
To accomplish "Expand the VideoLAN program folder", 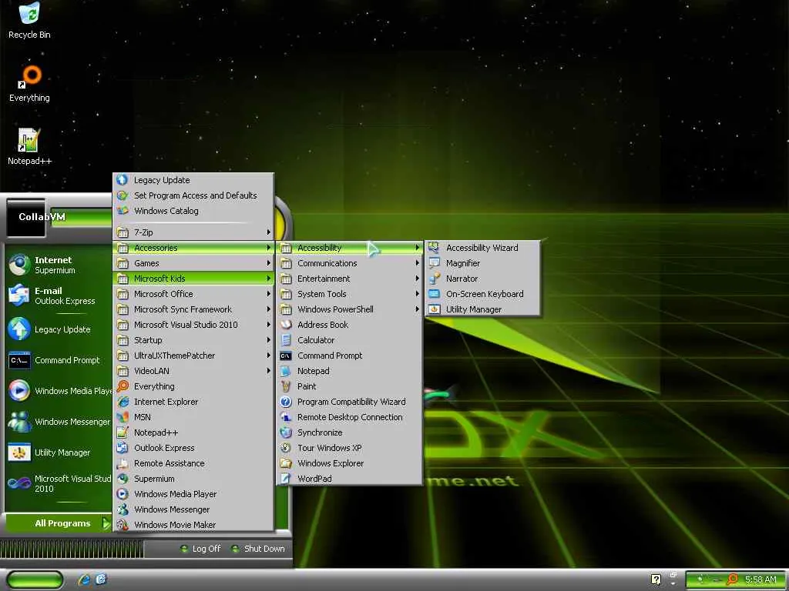I will click(x=193, y=371).
